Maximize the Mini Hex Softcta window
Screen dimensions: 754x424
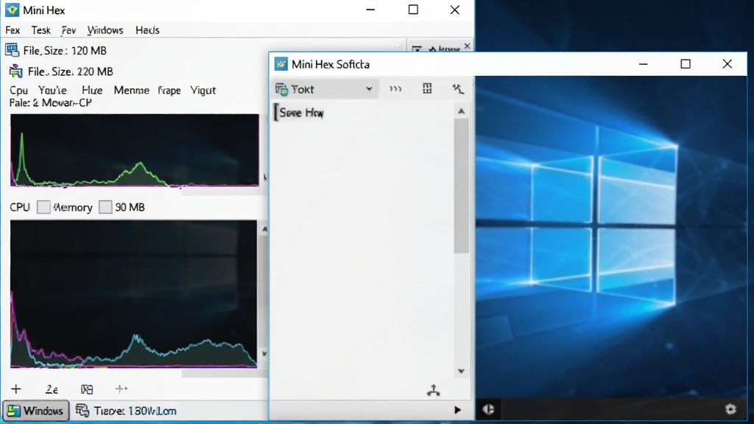click(x=686, y=64)
